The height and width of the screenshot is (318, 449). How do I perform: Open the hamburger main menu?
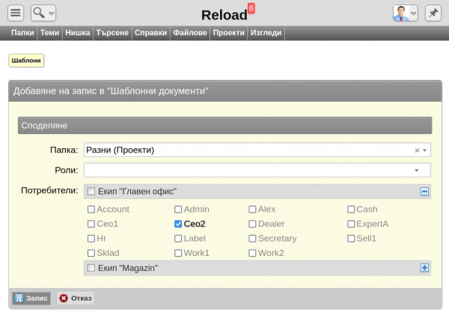point(16,13)
